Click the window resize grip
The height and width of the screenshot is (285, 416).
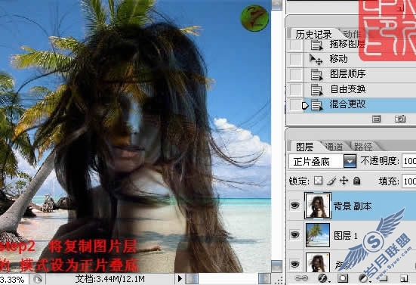pyautogui.click(x=279, y=280)
